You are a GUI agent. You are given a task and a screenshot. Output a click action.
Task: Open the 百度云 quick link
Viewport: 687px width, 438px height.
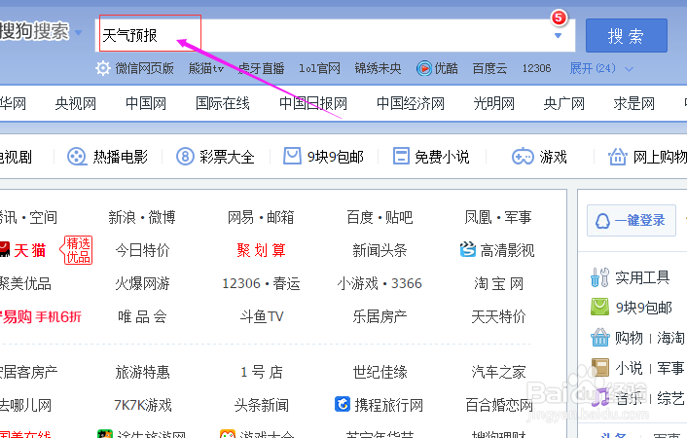pyautogui.click(x=489, y=68)
